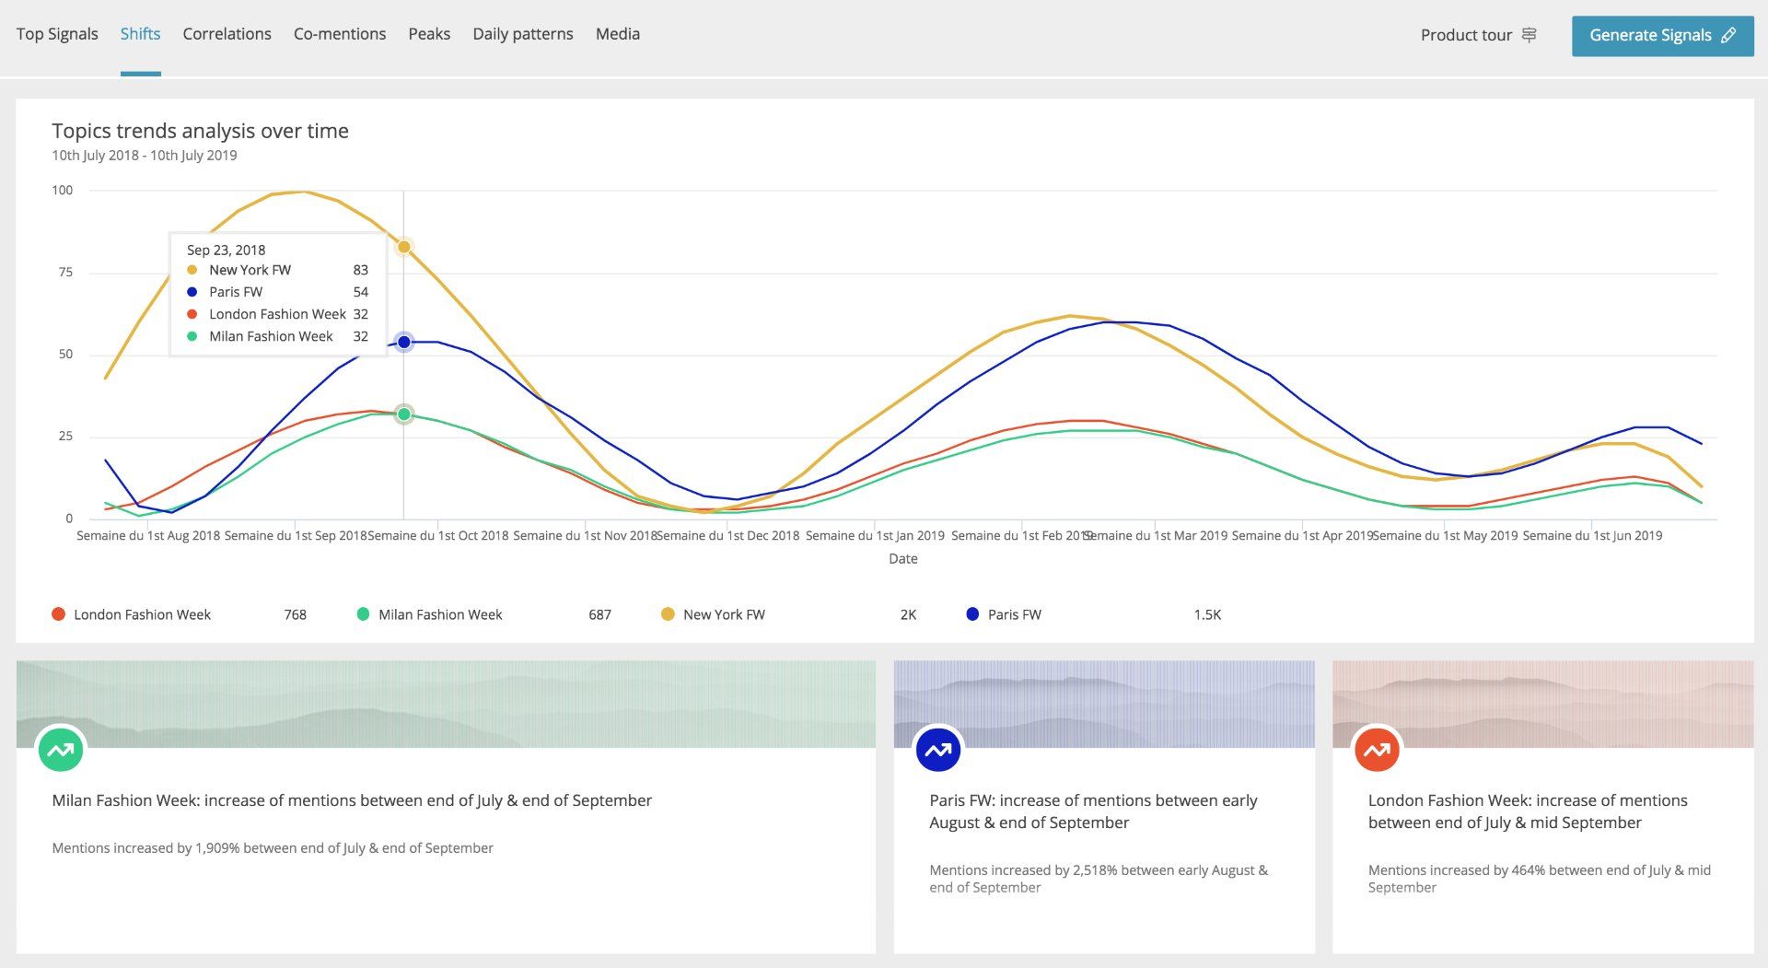This screenshot has width=1768, height=968.
Task: Click the Generate Signals button
Action: tap(1662, 35)
